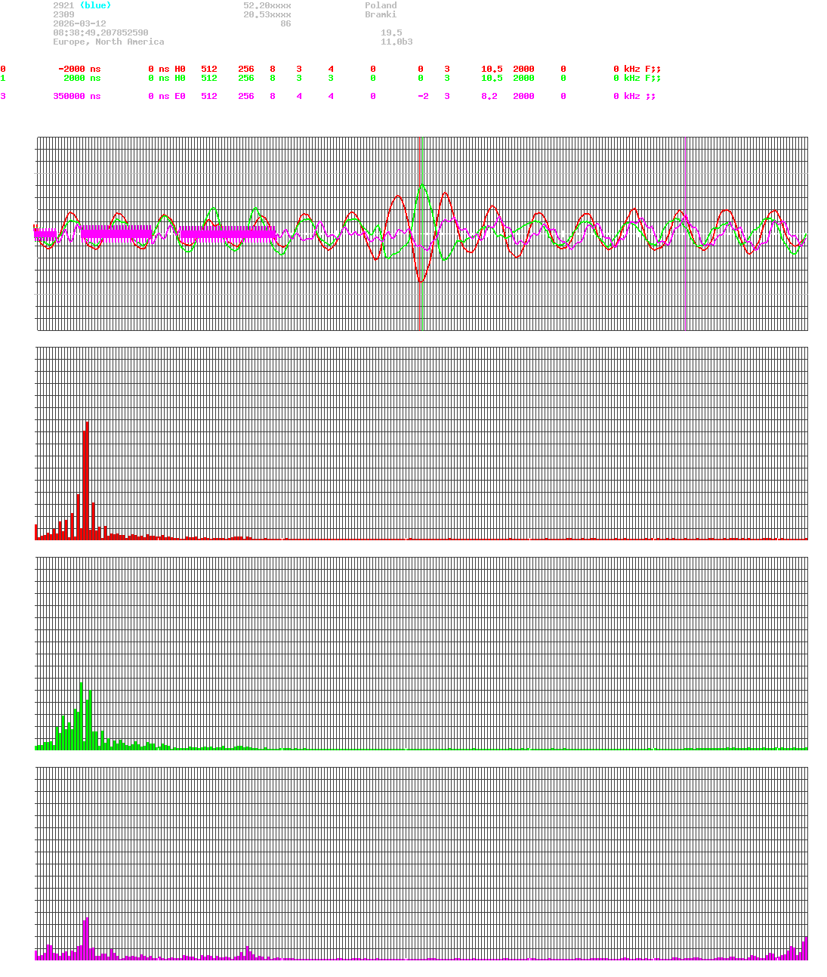Click the red channel spectrum peak
The width and height of the screenshot is (827, 977).
pos(87,453)
